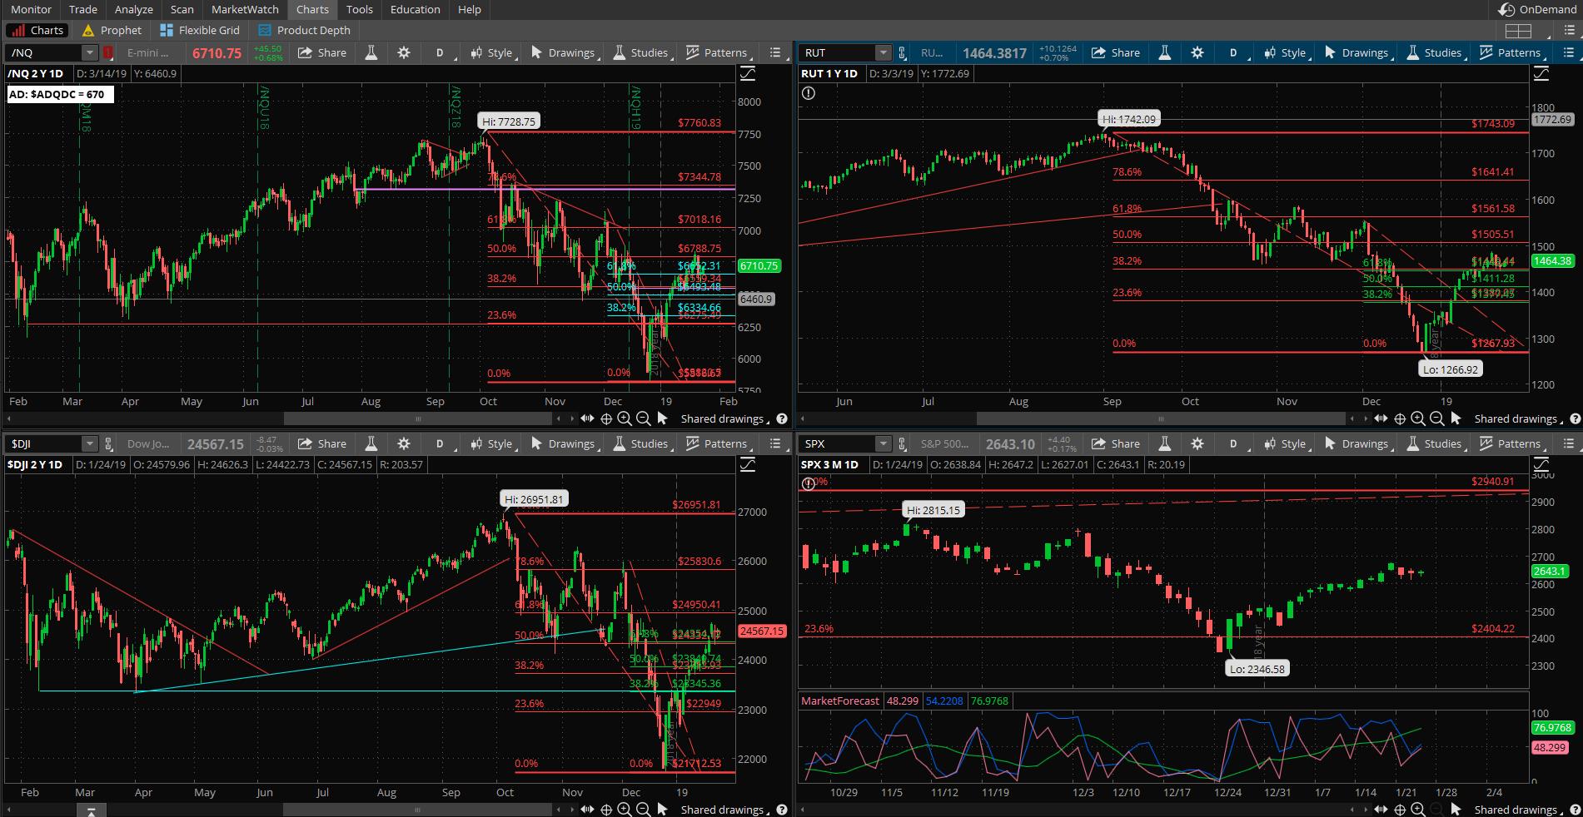Open the Product Depth subtab
The width and height of the screenshot is (1583, 817).
pos(305,30)
